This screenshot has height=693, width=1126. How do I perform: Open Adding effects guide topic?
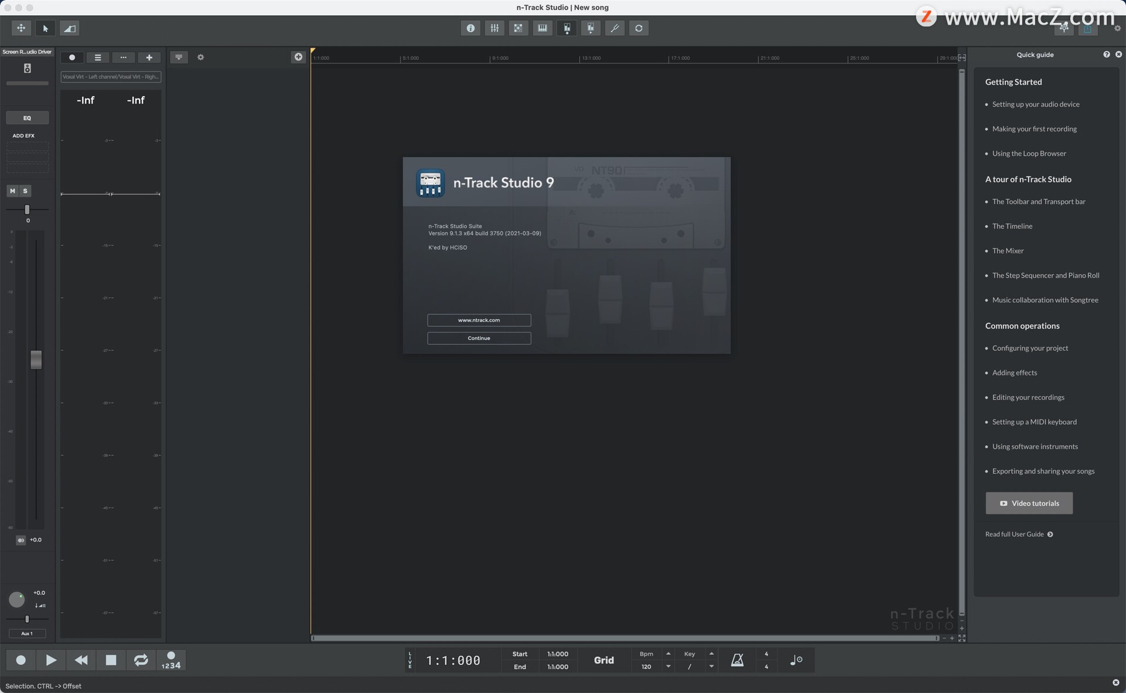(1015, 373)
